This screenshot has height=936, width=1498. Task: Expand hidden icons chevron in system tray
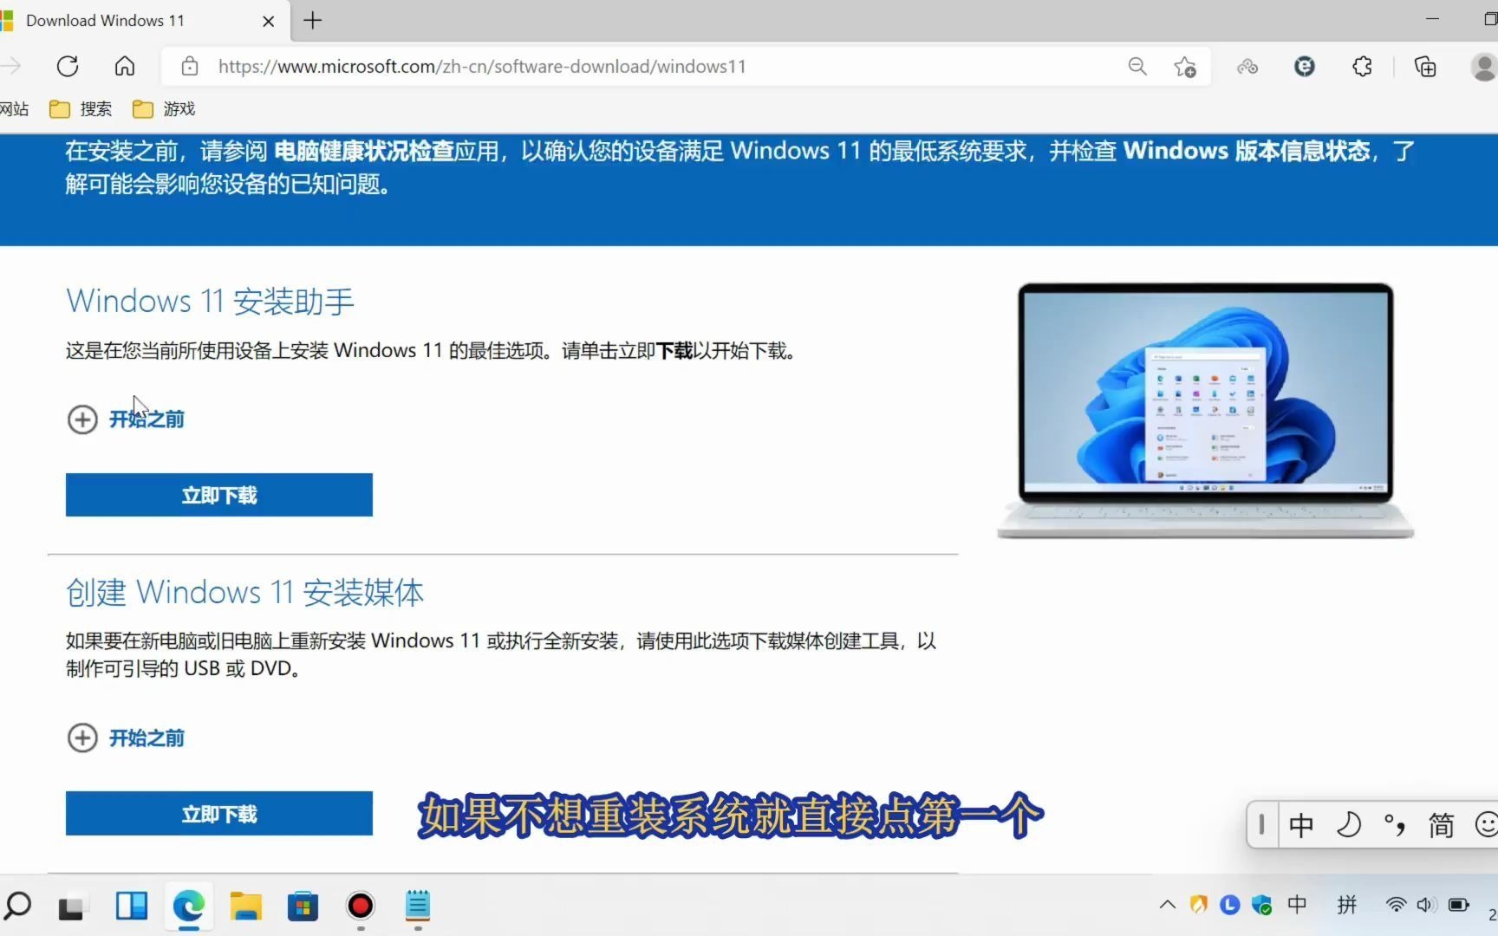[1167, 904]
